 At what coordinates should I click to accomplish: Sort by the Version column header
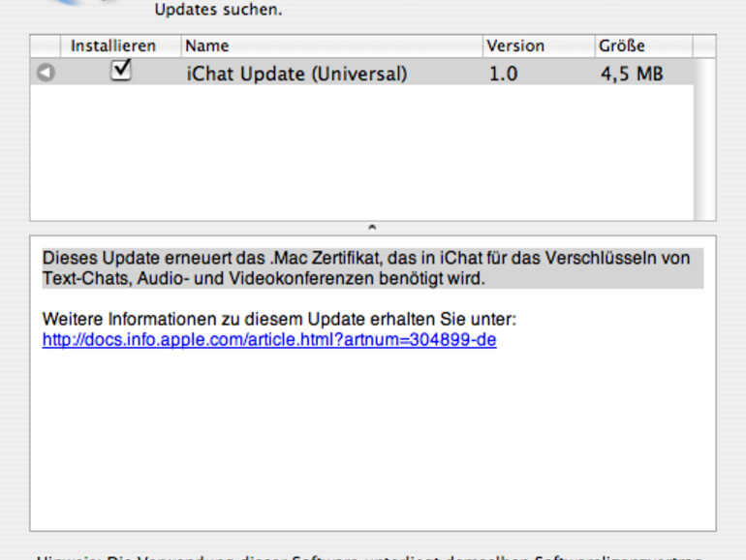tap(539, 47)
